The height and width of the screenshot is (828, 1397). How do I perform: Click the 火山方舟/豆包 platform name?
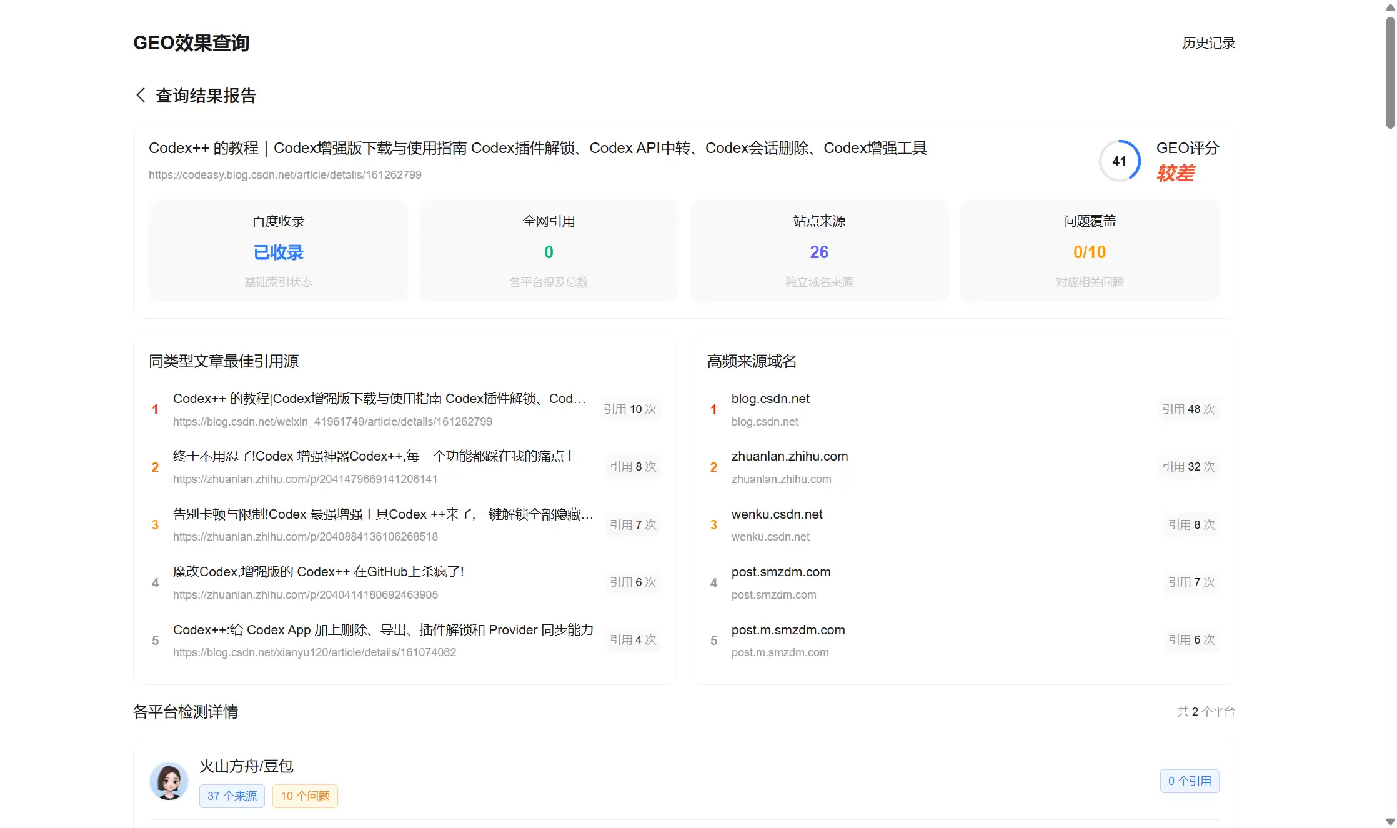tap(246, 766)
